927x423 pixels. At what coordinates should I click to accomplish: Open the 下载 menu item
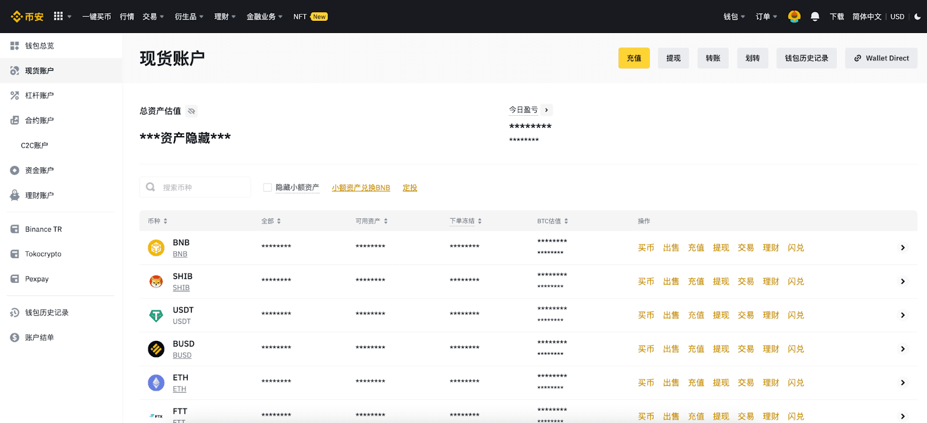pyautogui.click(x=837, y=17)
